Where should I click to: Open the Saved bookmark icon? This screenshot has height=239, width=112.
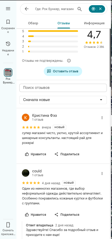click(x=8, y=22)
